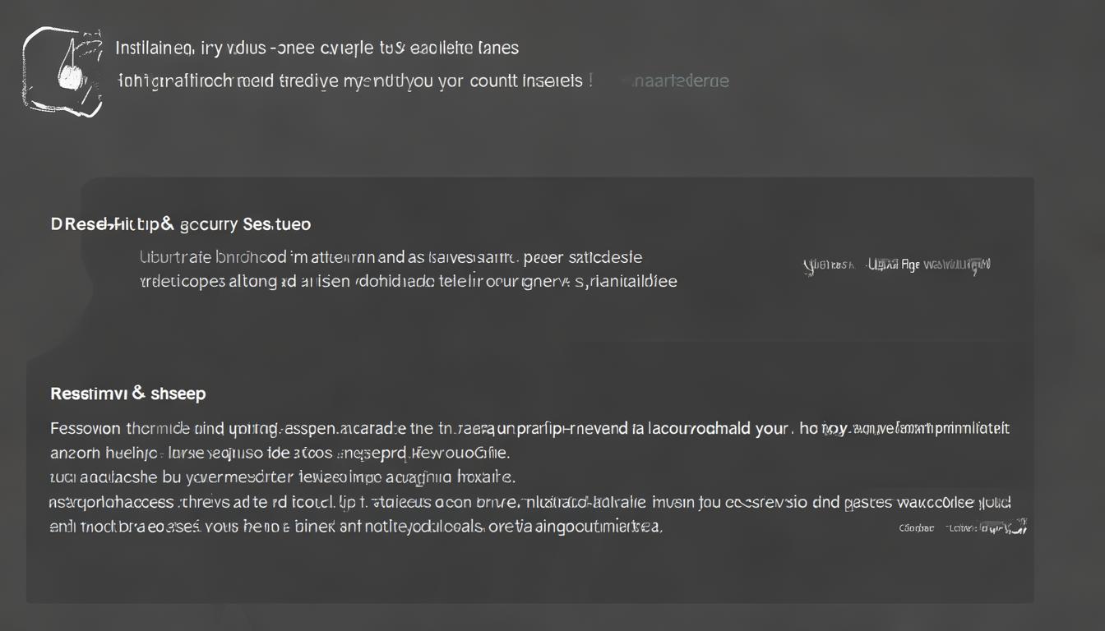
Task: Click the description line starting "vrdeticopes altong"
Action: point(409,281)
